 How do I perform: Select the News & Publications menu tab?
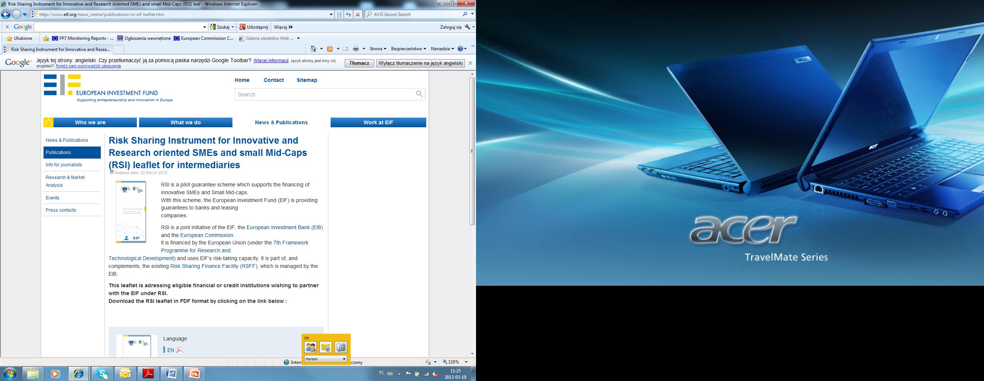pyautogui.click(x=281, y=122)
